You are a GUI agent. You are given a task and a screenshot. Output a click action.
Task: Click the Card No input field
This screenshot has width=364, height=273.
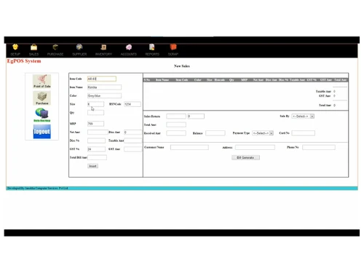click(304, 133)
